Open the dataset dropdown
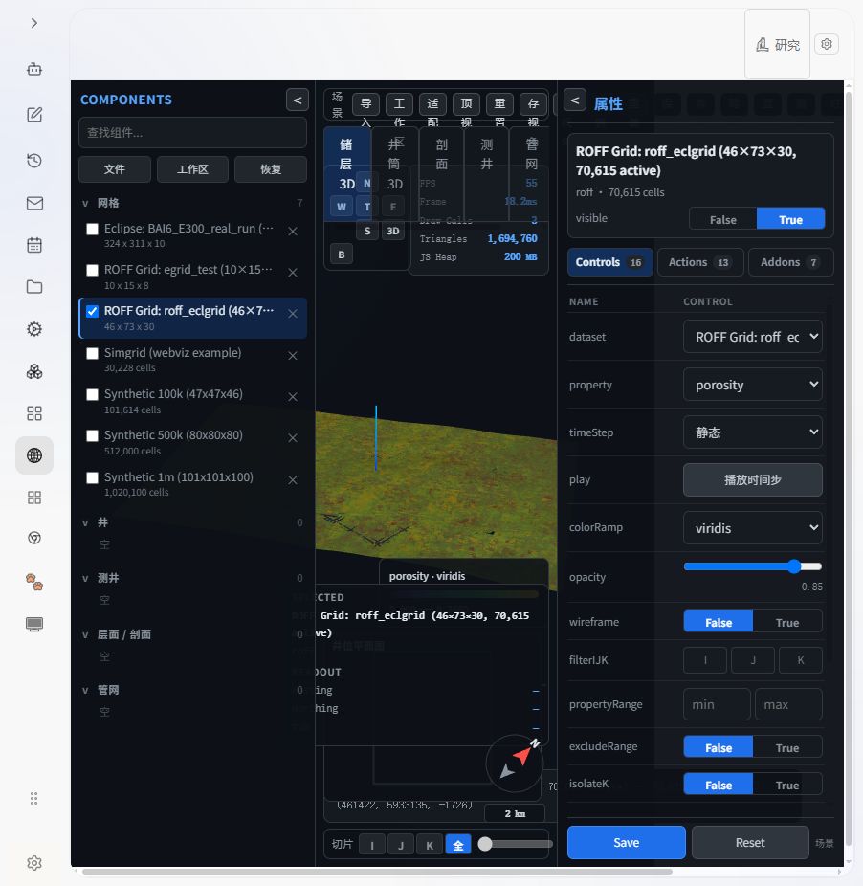 pos(752,337)
